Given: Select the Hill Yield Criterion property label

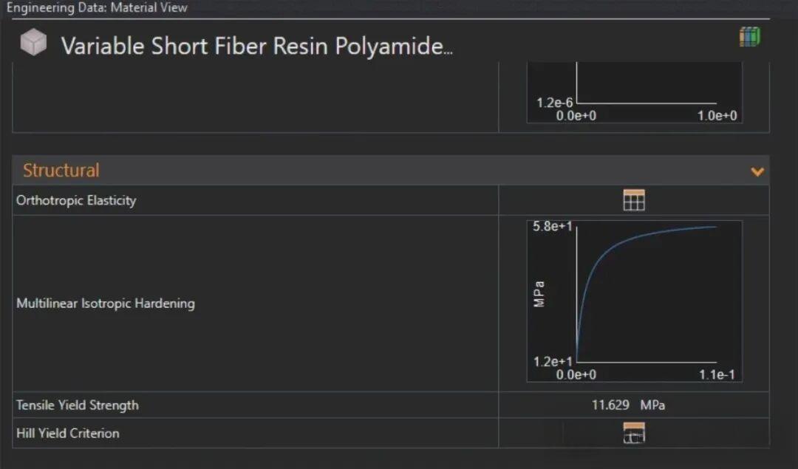Looking at the screenshot, I should tap(68, 434).
